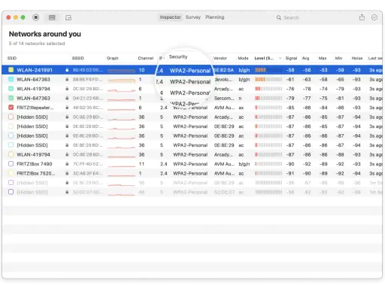The height and width of the screenshot is (289, 385).
Task: Click the Signal column header
Action: click(291, 58)
